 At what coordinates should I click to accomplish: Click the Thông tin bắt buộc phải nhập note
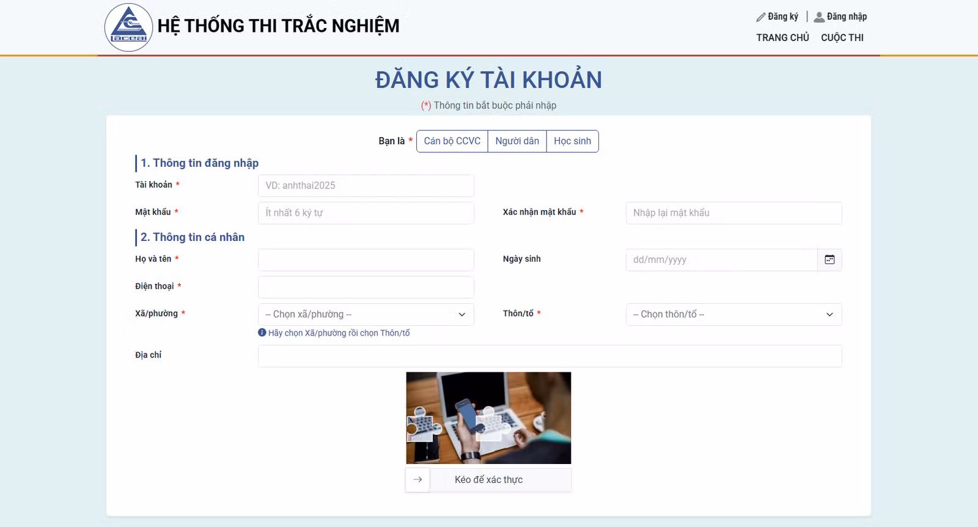(x=495, y=106)
